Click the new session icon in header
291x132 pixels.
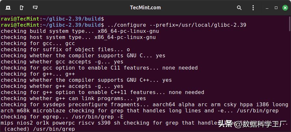click(x=8, y=8)
